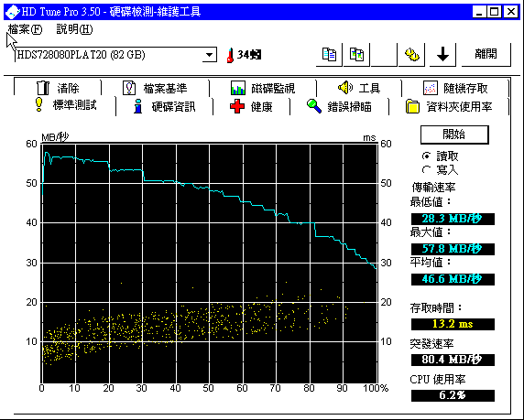
Task: Click the red cross icon on 健康 tab
Action: click(237, 106)
